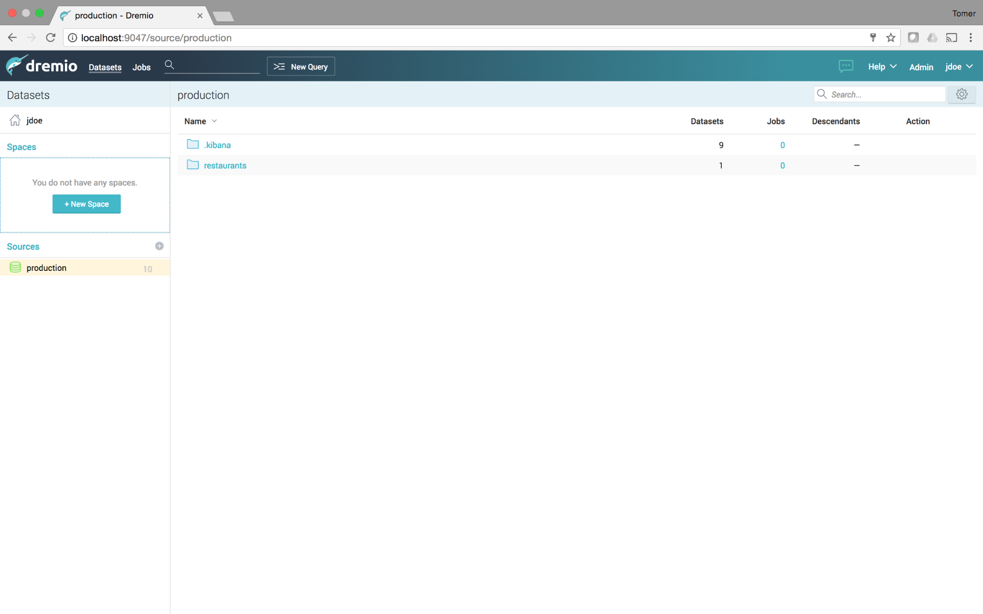
Task: Open Admin settings link
Action: 921,67
